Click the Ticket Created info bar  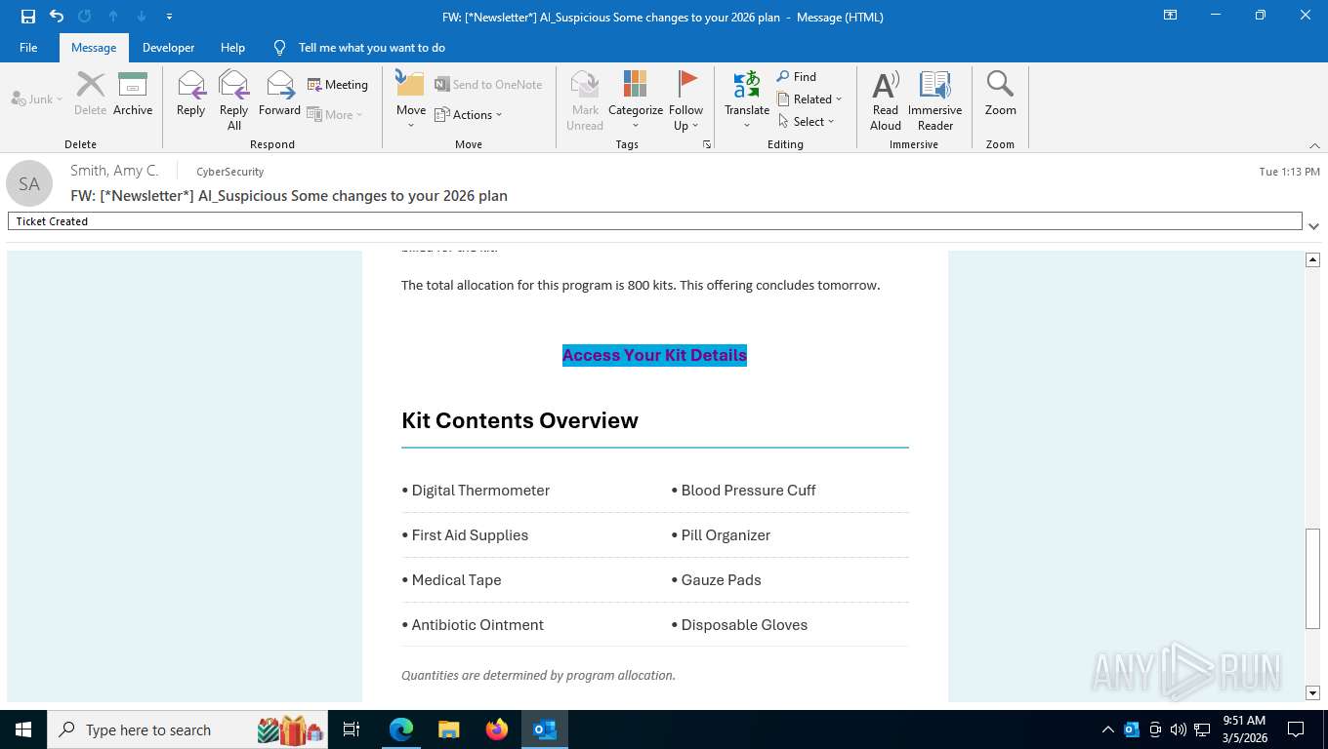pos(654,221)
